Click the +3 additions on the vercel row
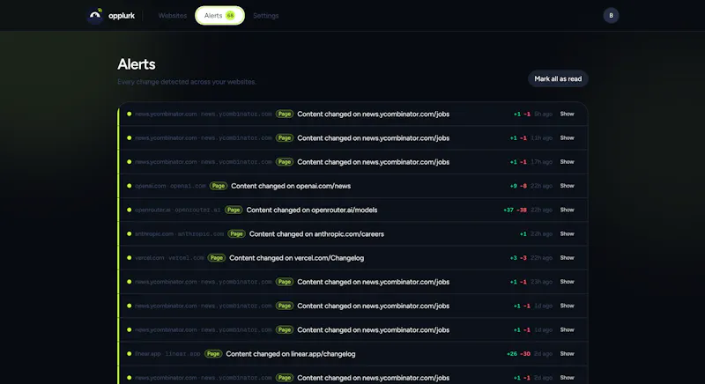The height and width of the screenshot is (384, 705). click(x=514, y=258)
